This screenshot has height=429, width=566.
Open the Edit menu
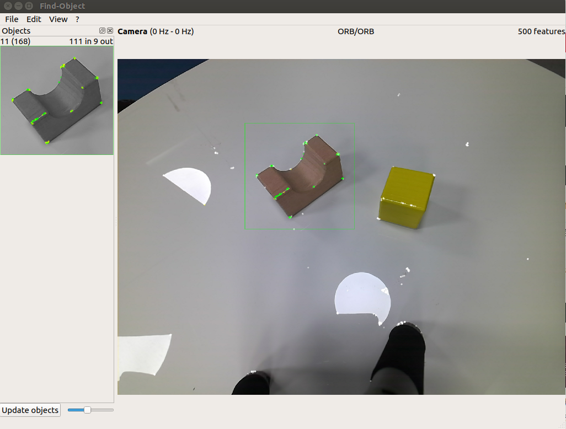click(34, 19)
